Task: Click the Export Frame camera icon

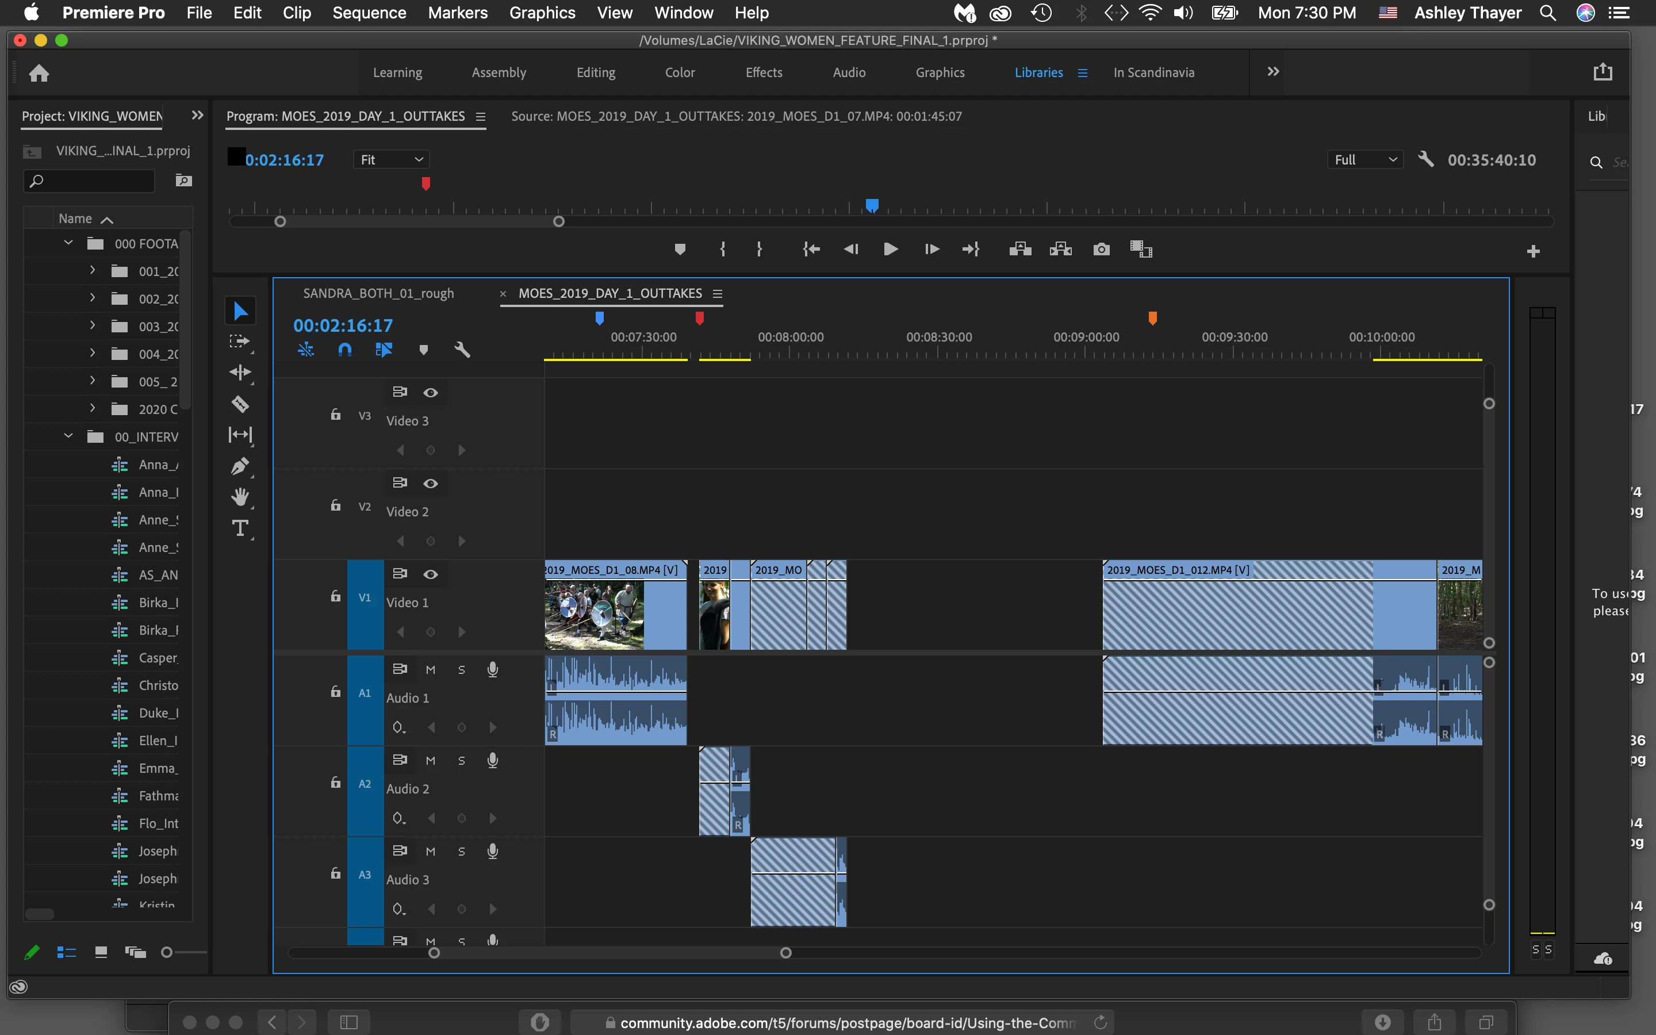Action: tap(1101, 249)
